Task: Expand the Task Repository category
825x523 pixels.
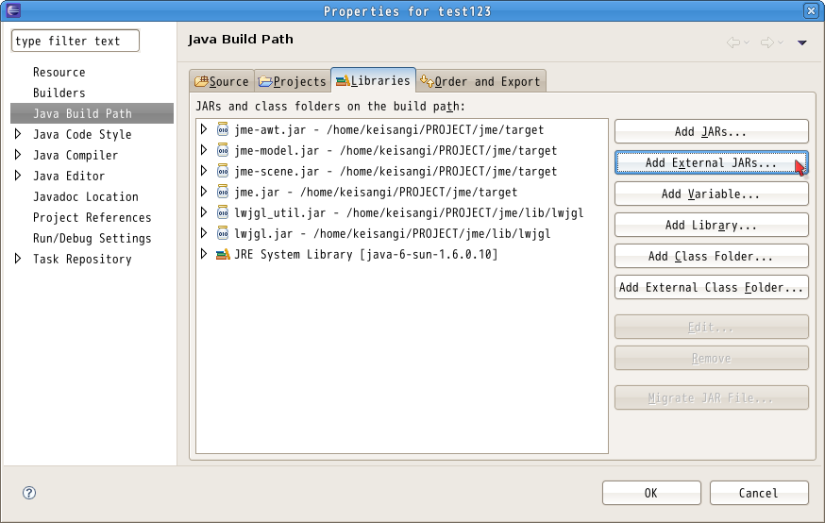Action: (x=18, y=259)
